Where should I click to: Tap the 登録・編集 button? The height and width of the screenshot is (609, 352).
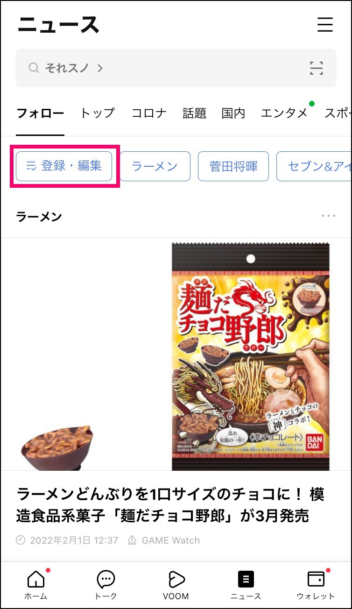(64, 166)
